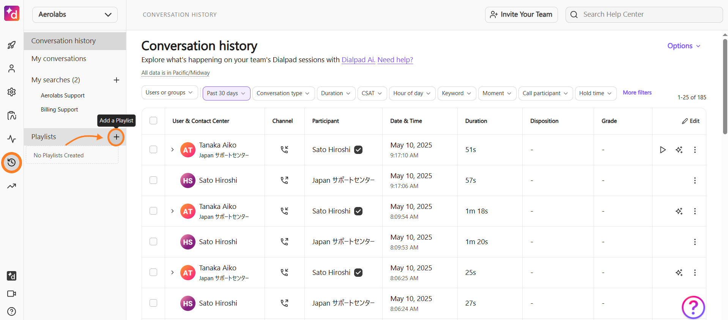Image resolution: width=728 pixels, height=320 pixels.
Task: Click the All data is in Pacific/Midway link
Action: point(175,73)
